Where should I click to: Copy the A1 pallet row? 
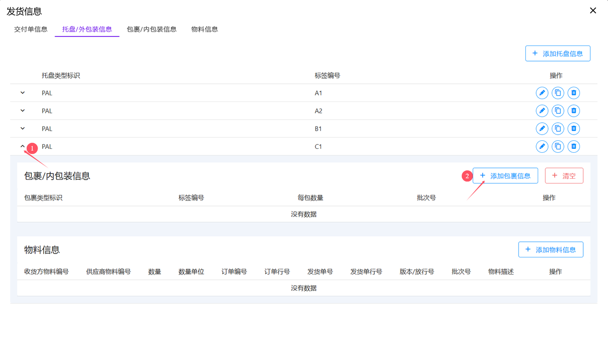pos(558,93)
